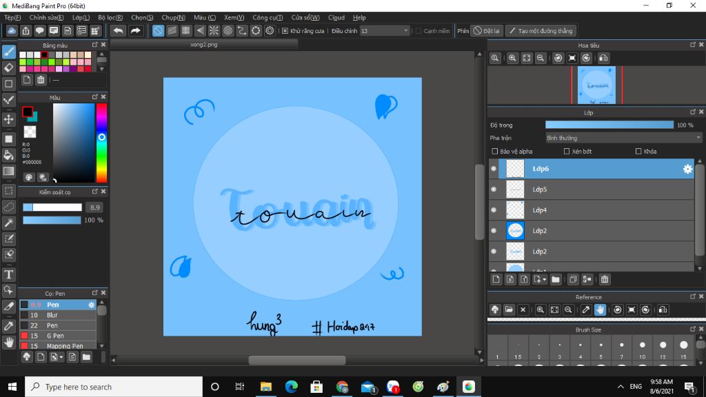
Task: Select the Lasso tool
Action: coord(8,207)
